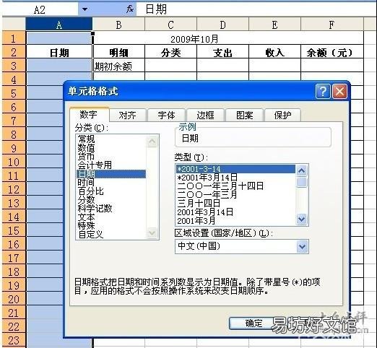Click the fx insert function icon
377x348 pixels.
point(130,9)
